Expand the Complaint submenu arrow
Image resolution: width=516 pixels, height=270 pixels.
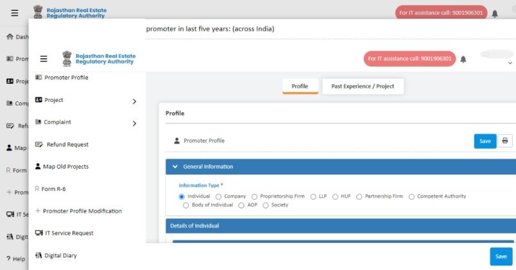coord(134,123)
